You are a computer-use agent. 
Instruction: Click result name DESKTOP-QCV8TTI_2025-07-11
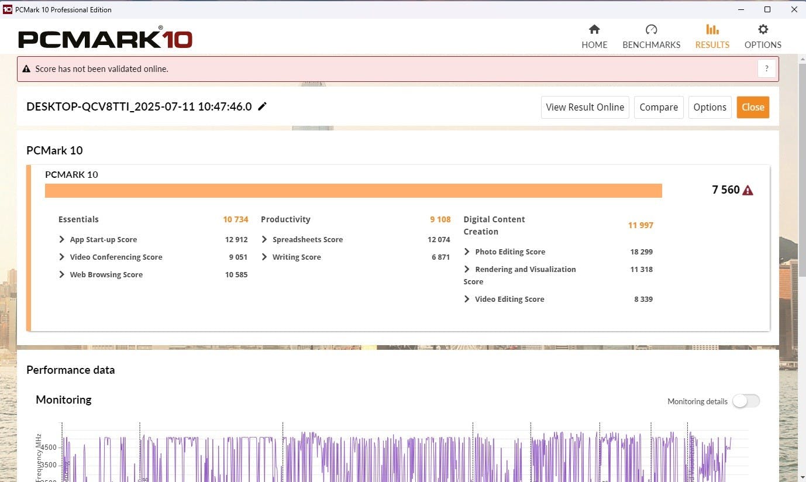pos(139,106)
